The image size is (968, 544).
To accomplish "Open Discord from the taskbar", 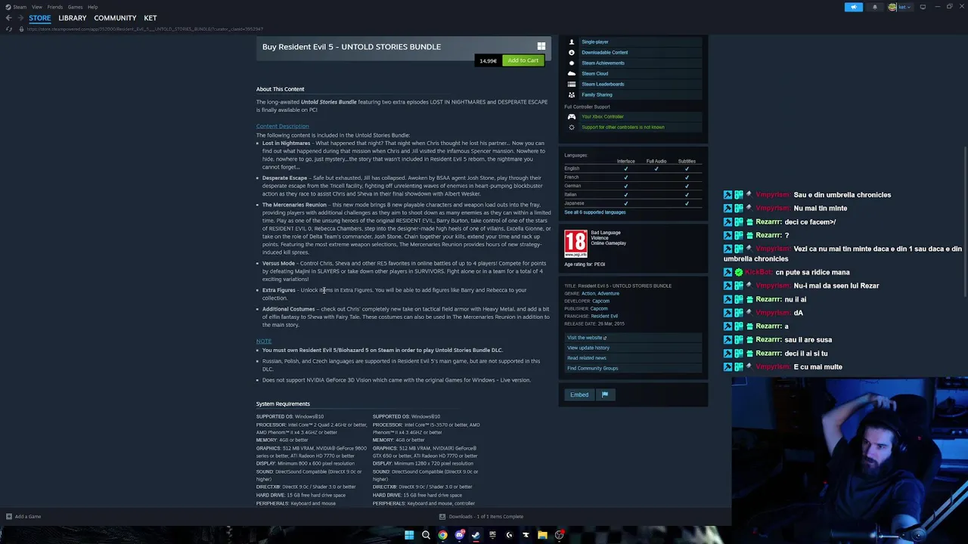I will click(x=459, y=535).
